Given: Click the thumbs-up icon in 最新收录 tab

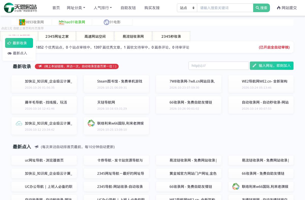Looking at the screenshot, I should (9, 43).
